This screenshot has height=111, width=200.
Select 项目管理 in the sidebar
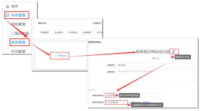pos(18,24)
